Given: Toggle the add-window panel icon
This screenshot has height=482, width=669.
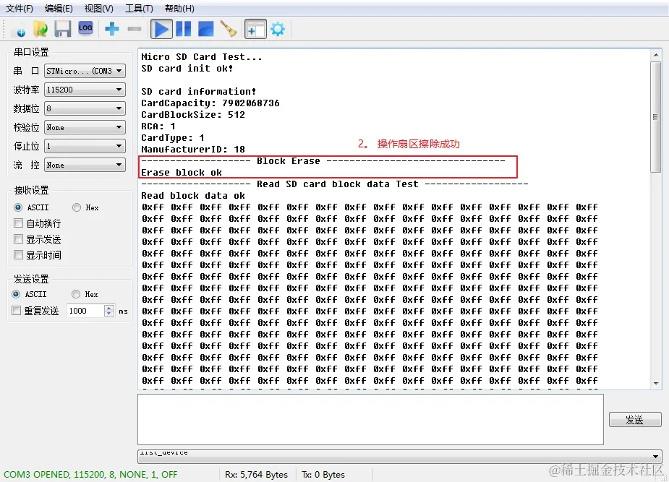Looking at the screenshot, I should click(255, 29).
